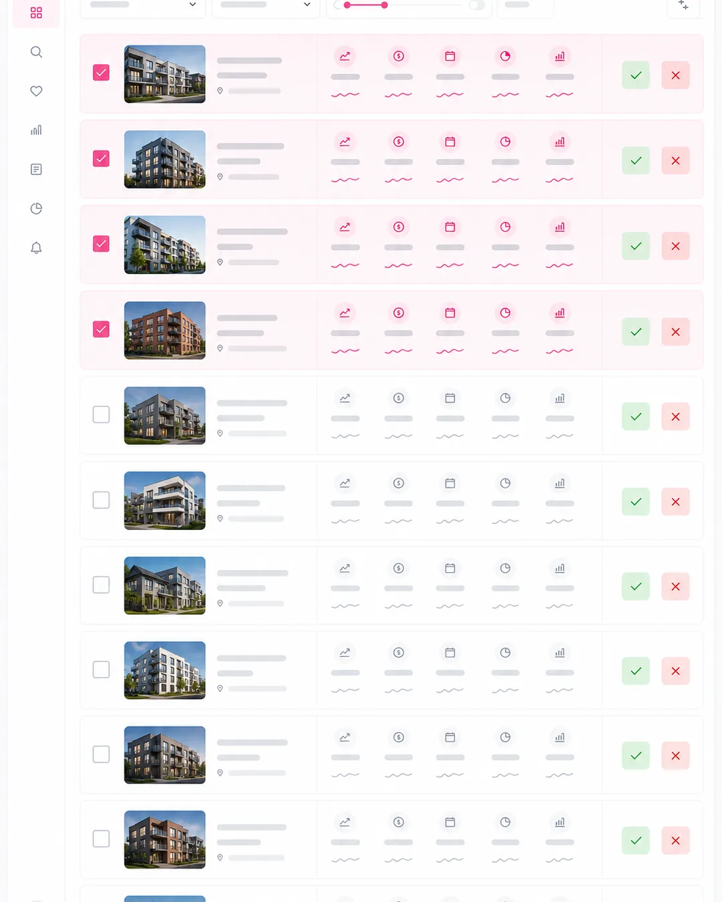
Task: Check the ninth listing's checkbox
Action: 101,754
